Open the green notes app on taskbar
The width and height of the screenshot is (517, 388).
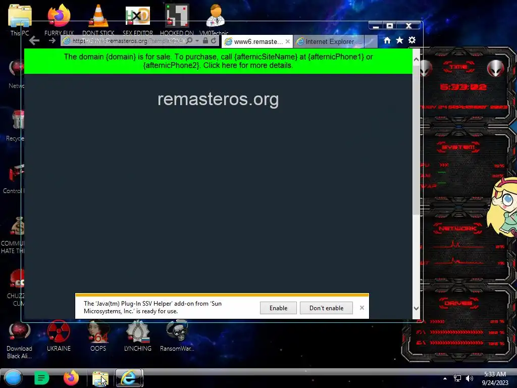tap(41, 378)
